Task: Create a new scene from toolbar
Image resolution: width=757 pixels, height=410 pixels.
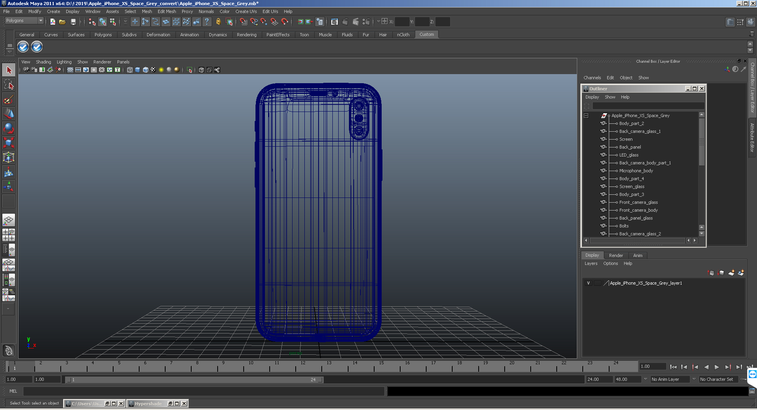Action: (52, 22)
